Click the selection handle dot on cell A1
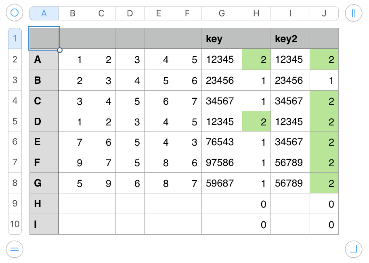 click(60, 50)
